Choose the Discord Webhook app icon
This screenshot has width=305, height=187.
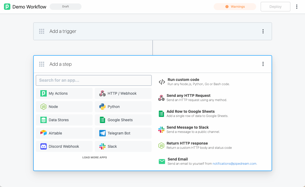43,146
